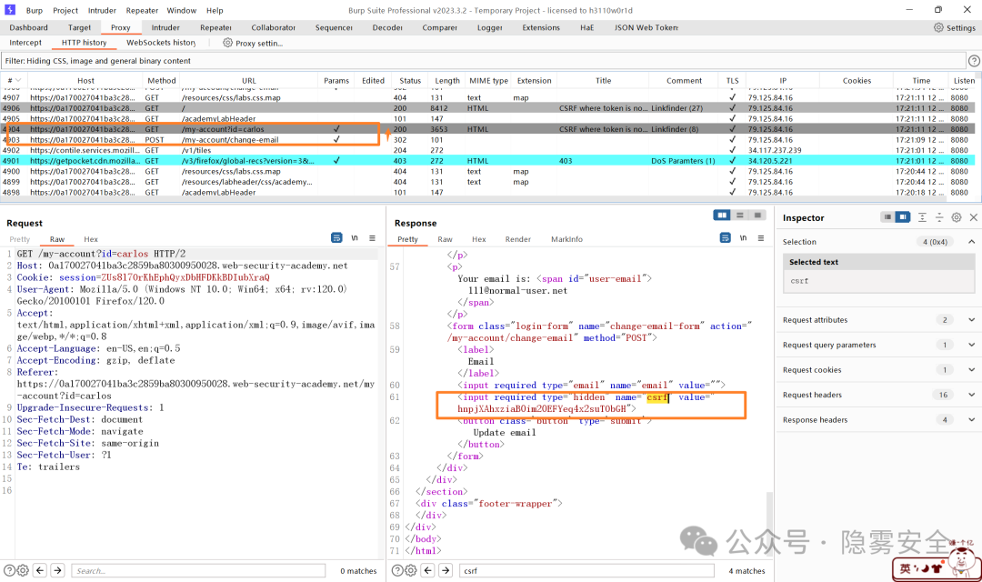
Task: Switch to combined tabbed layout view
Action: tap(757, 215)
